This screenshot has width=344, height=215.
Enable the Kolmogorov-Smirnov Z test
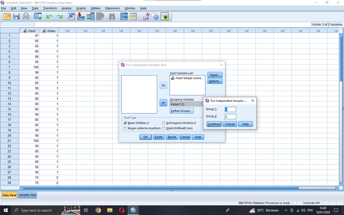point(163,123)
